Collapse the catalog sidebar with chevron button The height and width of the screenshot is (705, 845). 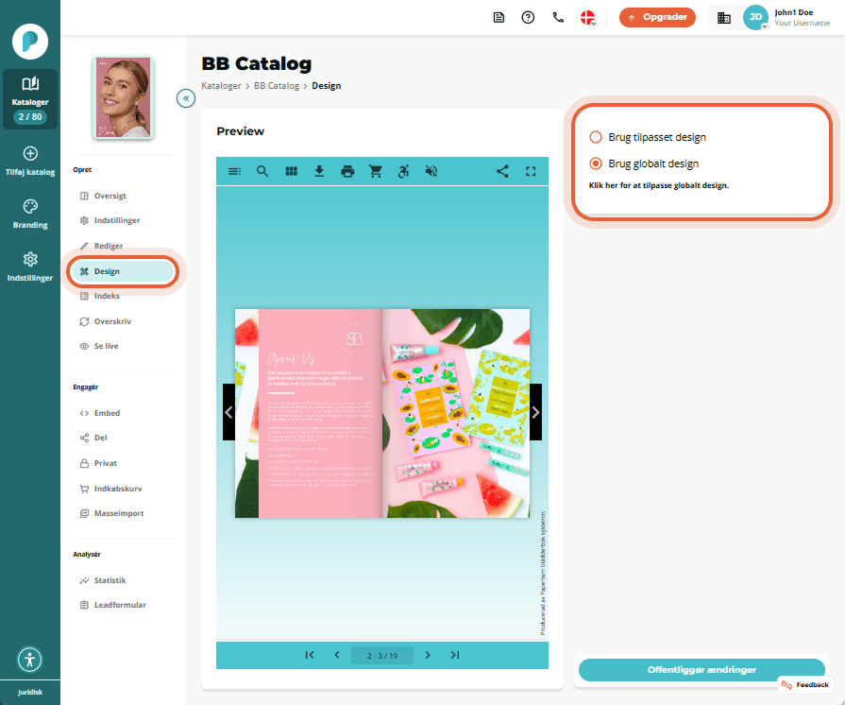[186, 98]
